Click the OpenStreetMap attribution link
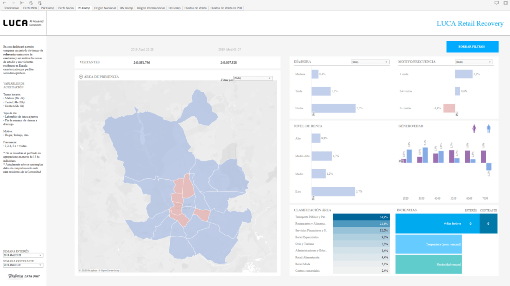This screenshot has width=510, height=286. (110, 271)
